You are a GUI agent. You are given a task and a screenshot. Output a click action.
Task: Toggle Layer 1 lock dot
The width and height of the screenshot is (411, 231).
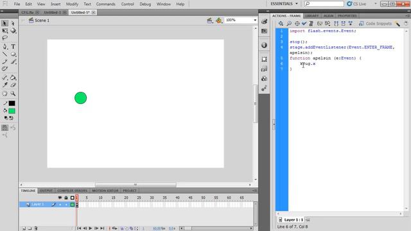(x=66, y=205)
